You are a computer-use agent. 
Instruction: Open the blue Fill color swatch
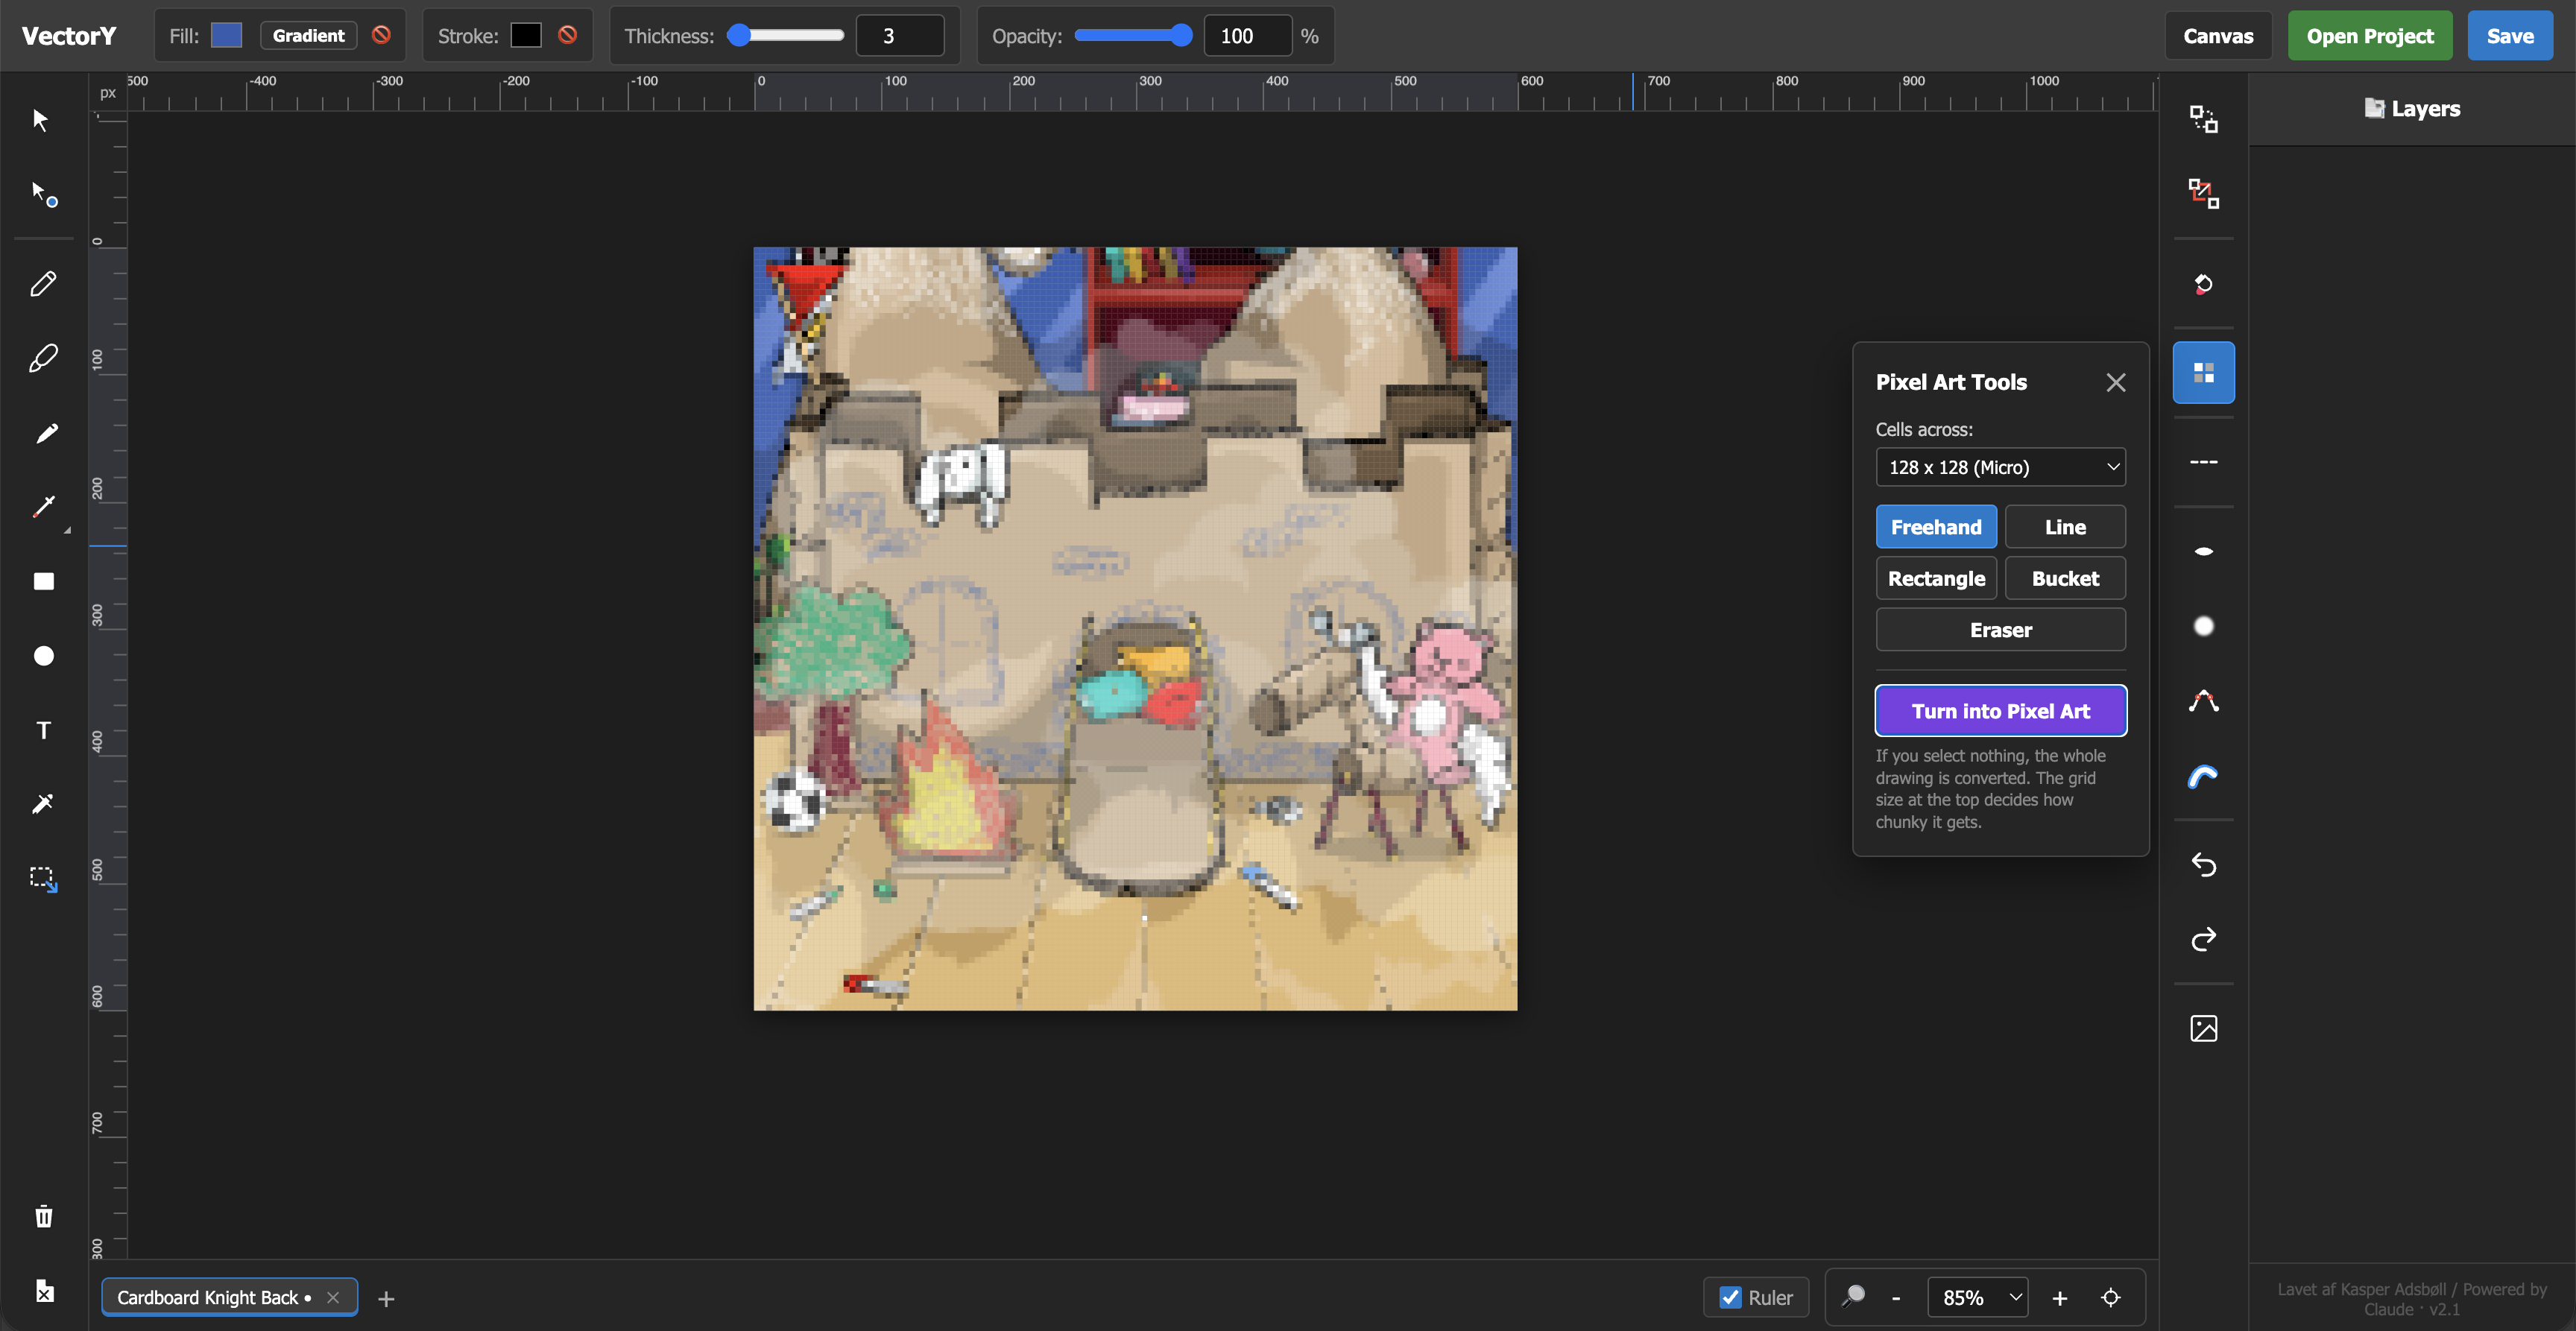227,36
